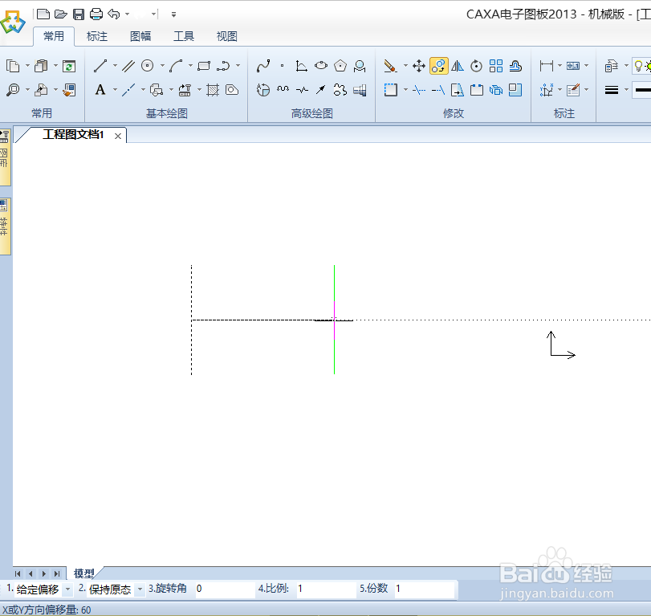The image size is (651, 616).
Task: Expand the Circle tool dropdown arrow
Action: pyautogui.click(x=162, y=66)
